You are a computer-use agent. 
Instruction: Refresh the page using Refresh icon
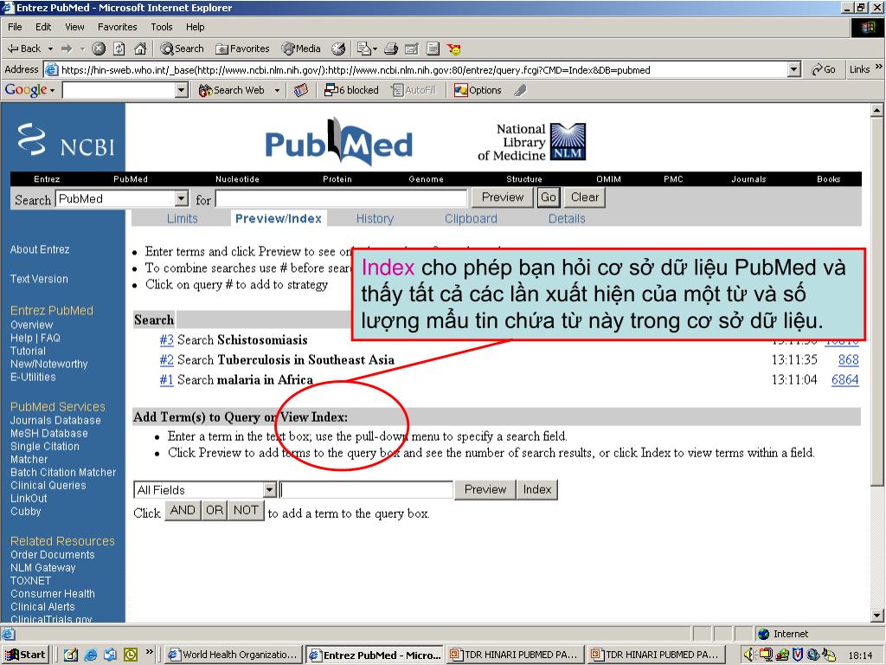[x=119, y=48]
